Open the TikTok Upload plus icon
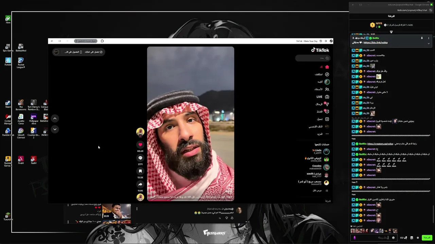The image size is (435, 244). point(327,119)
